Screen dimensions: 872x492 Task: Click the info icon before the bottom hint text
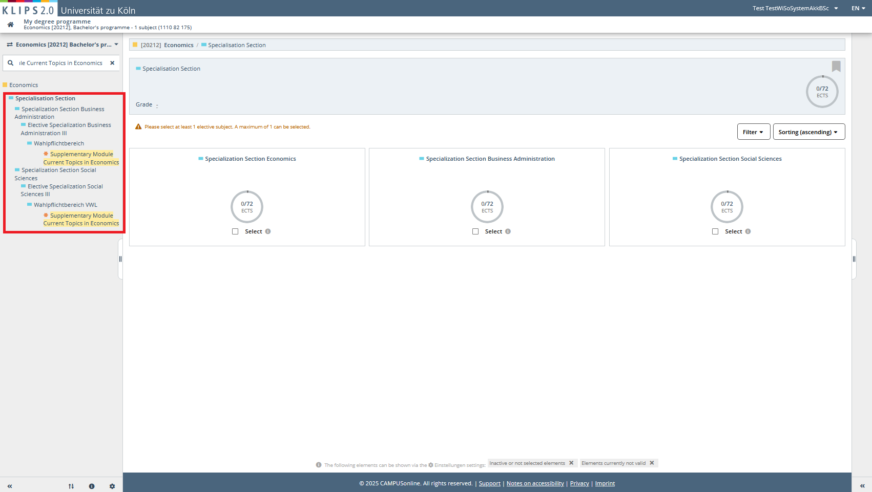point(319,465)
